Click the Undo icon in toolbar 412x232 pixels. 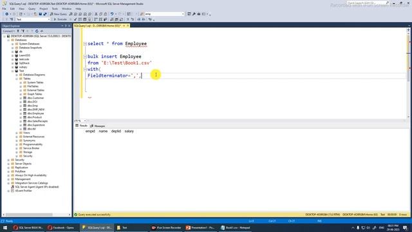click(112, 14)
